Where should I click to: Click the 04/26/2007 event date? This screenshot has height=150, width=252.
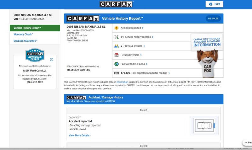point(75,117)
